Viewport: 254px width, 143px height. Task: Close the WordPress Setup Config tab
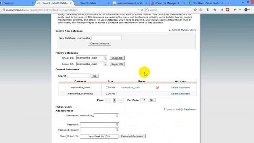pyautogui.click(x=222, y=3)
